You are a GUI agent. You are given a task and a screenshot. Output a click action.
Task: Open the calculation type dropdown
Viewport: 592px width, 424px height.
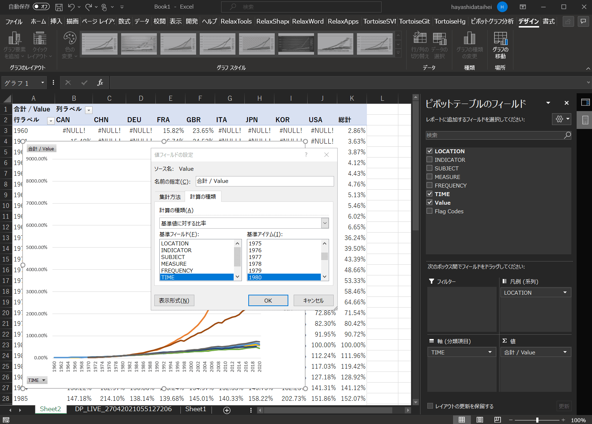tap(325, 223)
